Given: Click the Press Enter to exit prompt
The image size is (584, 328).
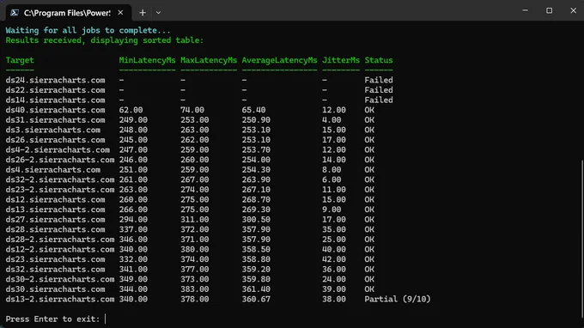Looking at the screenshot, I should point(52,319).
